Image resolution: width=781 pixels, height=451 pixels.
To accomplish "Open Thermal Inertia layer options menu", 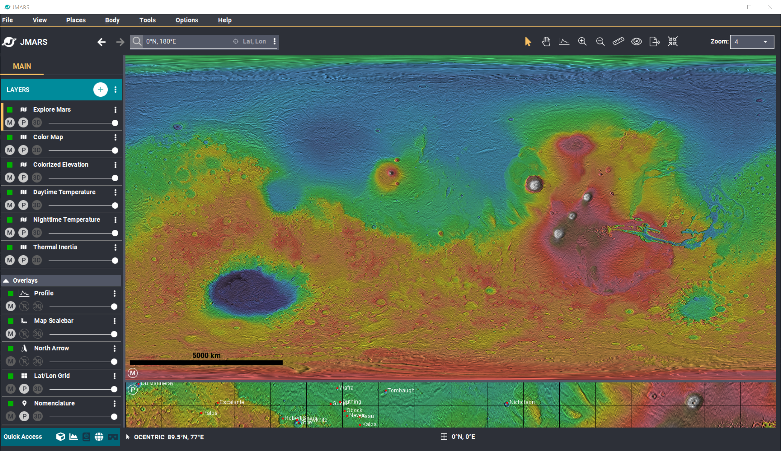I will pyautogui.click(x=116, y=247).
